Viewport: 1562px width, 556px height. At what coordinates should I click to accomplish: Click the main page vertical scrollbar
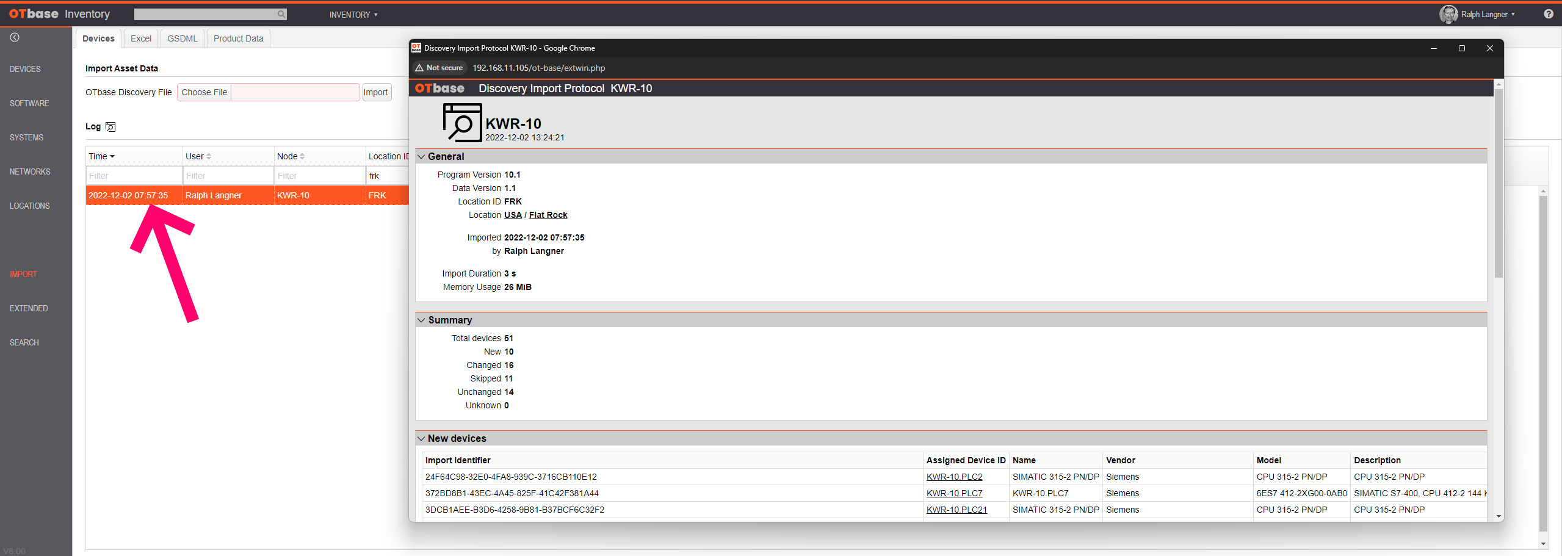click(1543, 363)
